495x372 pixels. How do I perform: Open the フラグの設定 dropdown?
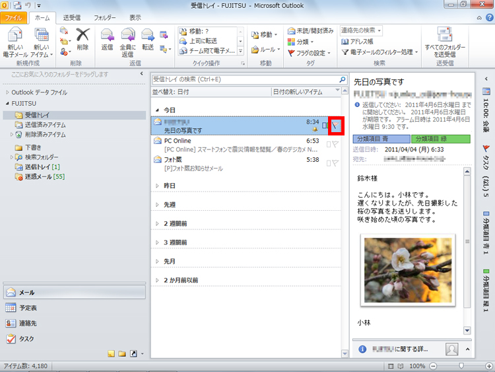(309, 53)
